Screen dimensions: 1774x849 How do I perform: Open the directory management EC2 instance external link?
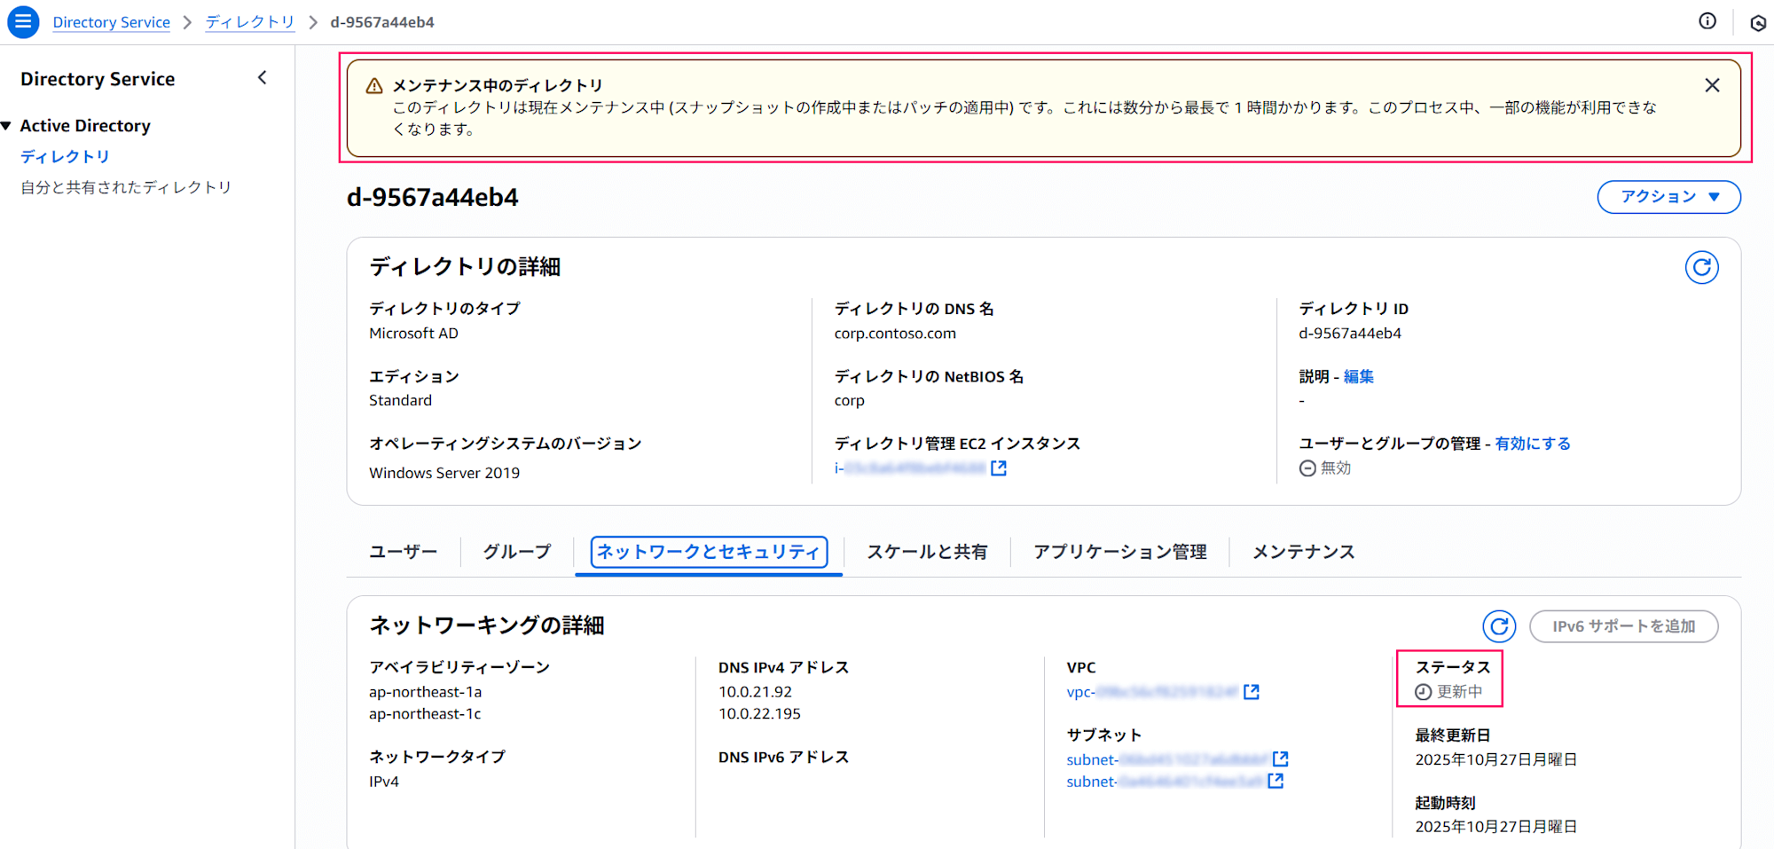click(x=998, y=468)
